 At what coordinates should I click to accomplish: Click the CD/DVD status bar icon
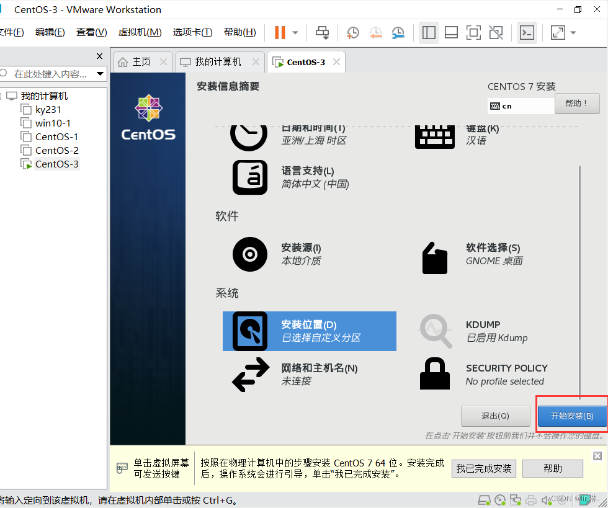coord(500,500)
